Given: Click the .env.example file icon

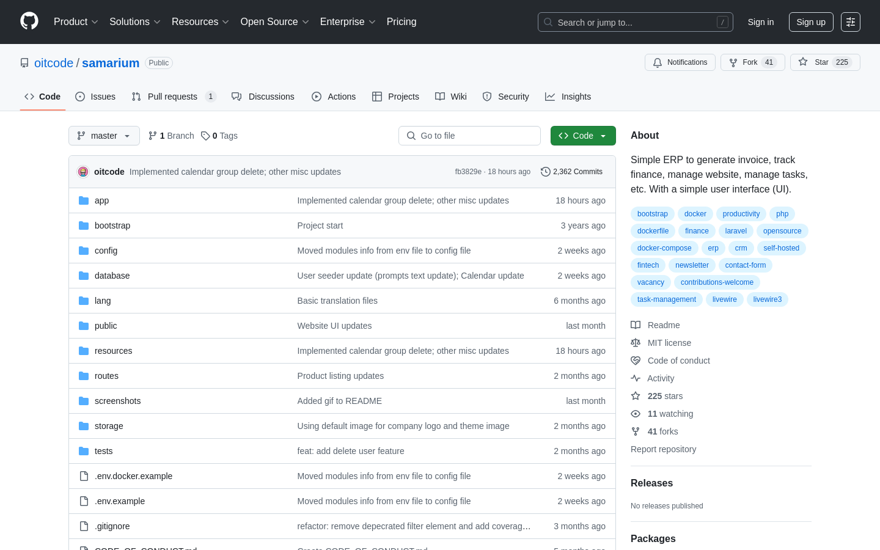Looking at the screenshot, I should click(x=84, y=501).
